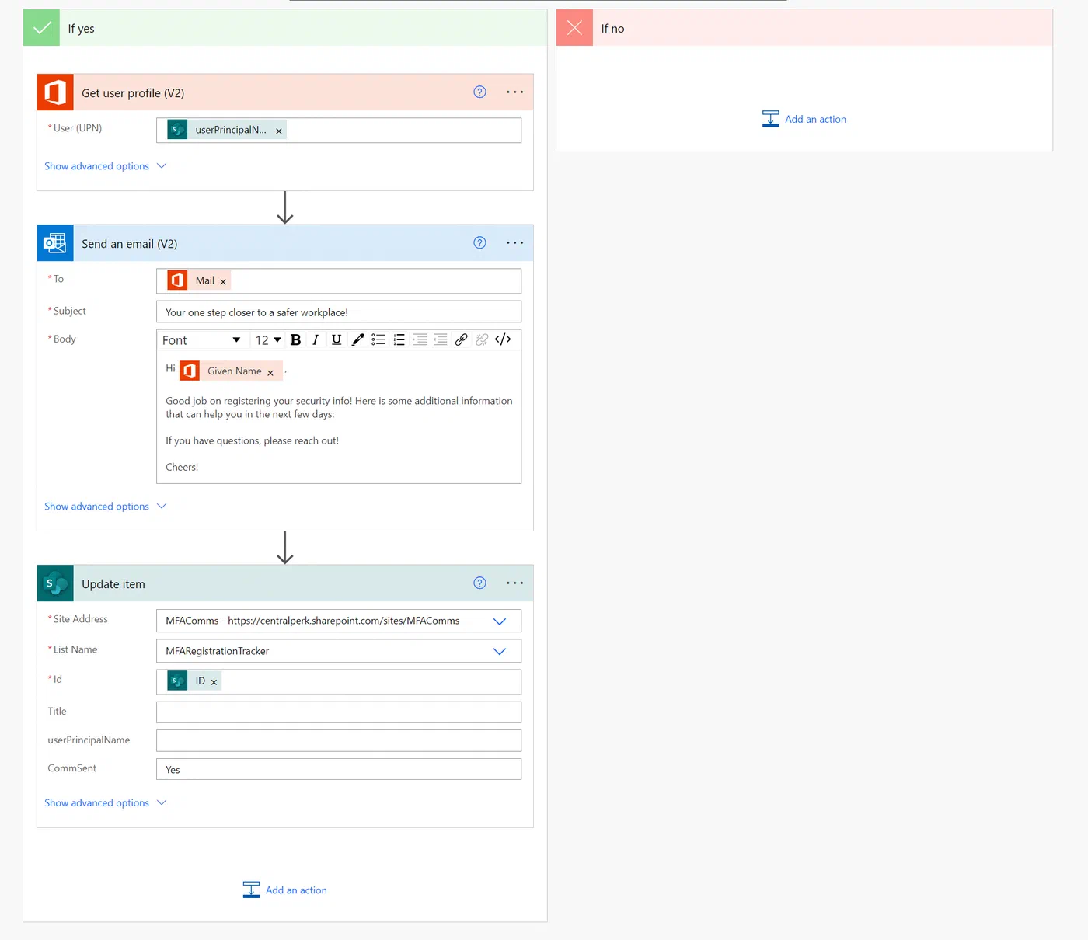Add an action in the If no branch
1088x940 pixels.
coord(804,119)
